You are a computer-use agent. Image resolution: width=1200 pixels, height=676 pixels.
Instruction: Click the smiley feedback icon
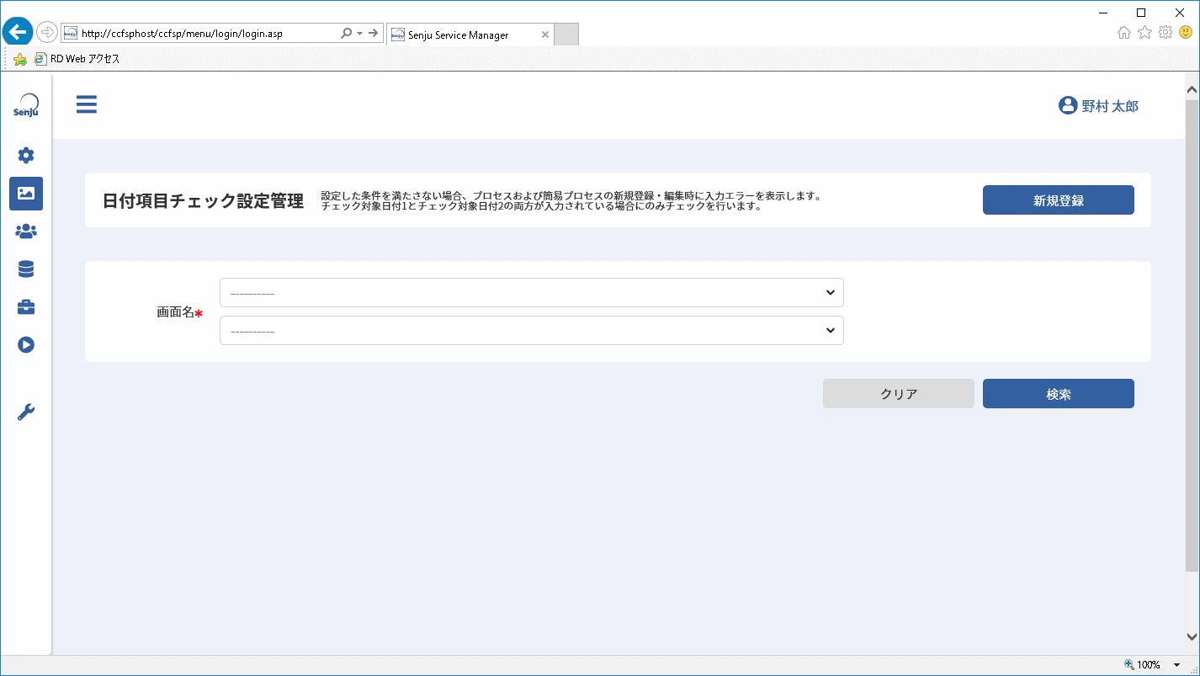1185,33
